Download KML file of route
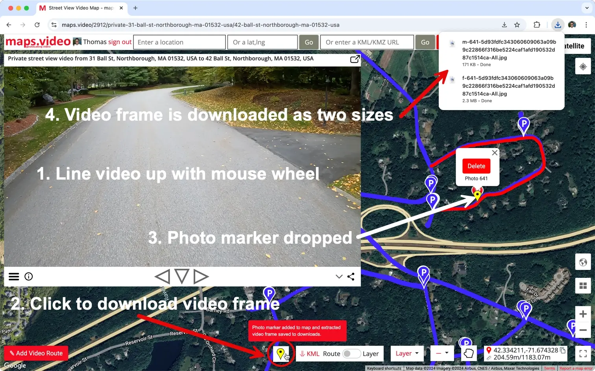 309,354
